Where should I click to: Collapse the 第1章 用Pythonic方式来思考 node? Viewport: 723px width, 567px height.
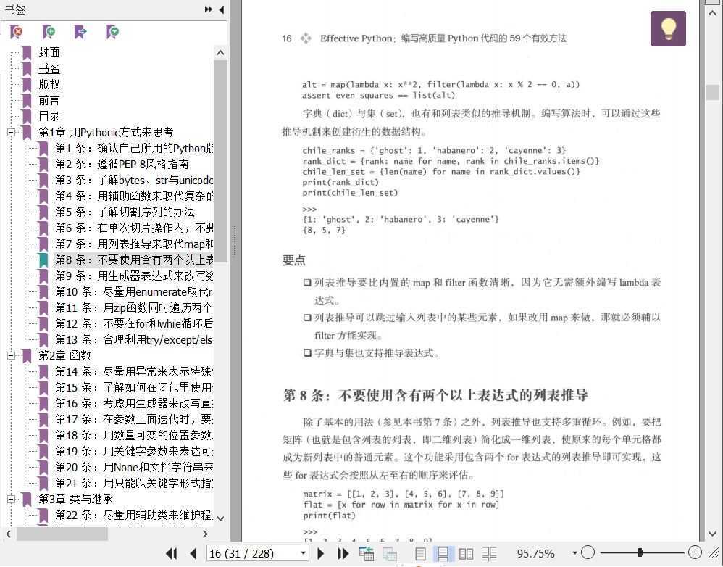point(11,133)
